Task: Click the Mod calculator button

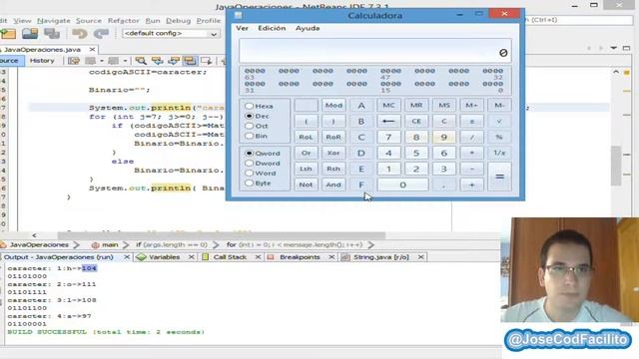Action: pyautogui.click(x=333, y=105)
